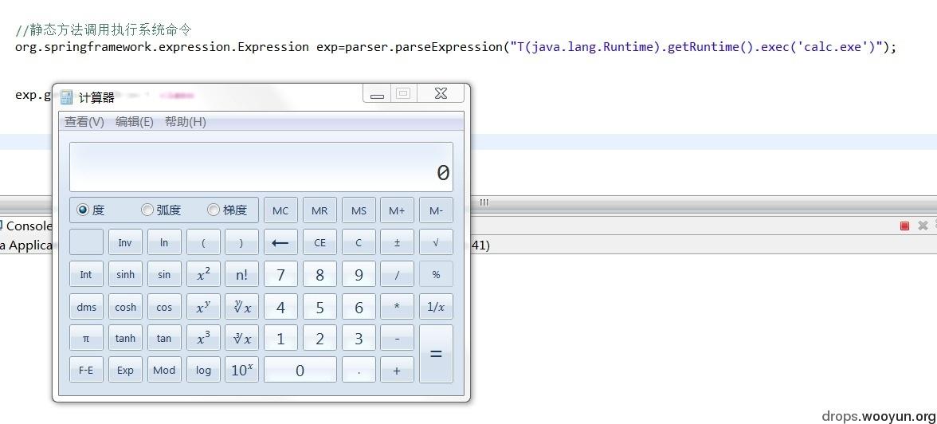The image size is (937, 424).
Task: Click the ± plus-minus sign button
Action: pyautogui.click(x=397, y=242)
